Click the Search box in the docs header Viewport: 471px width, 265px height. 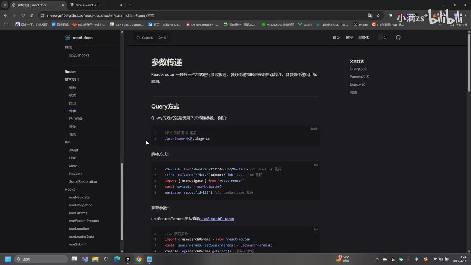coord(152,38)
